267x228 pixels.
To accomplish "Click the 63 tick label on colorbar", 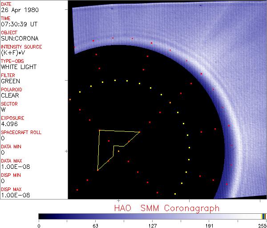I will pyautogui.click(x=95, y=226).
